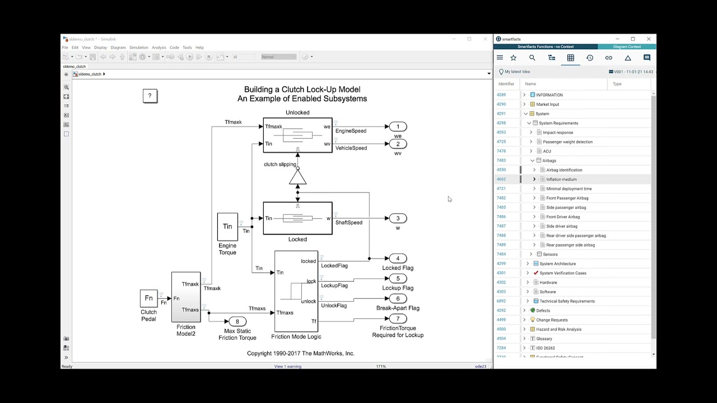Expand the INFORMATION tree node
The height and width of the screenshot is (403, 717).
tap(524, 95)
